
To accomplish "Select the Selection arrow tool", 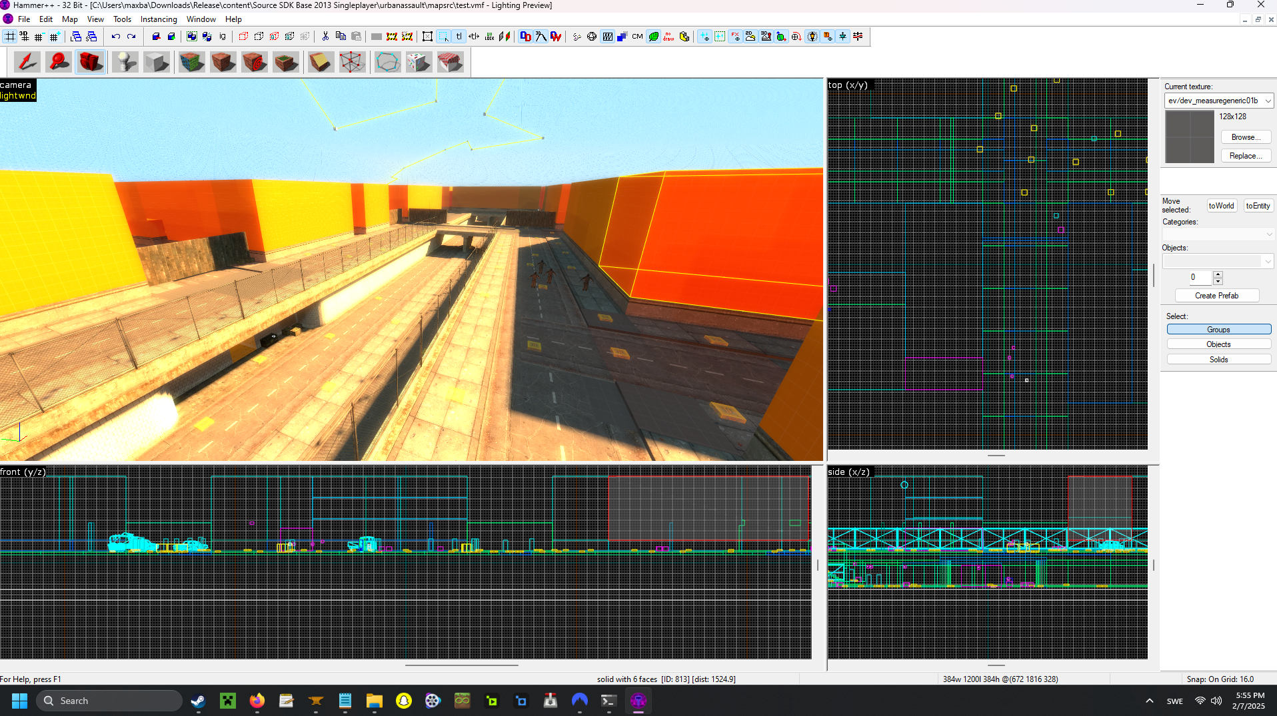I will [27, 62].
